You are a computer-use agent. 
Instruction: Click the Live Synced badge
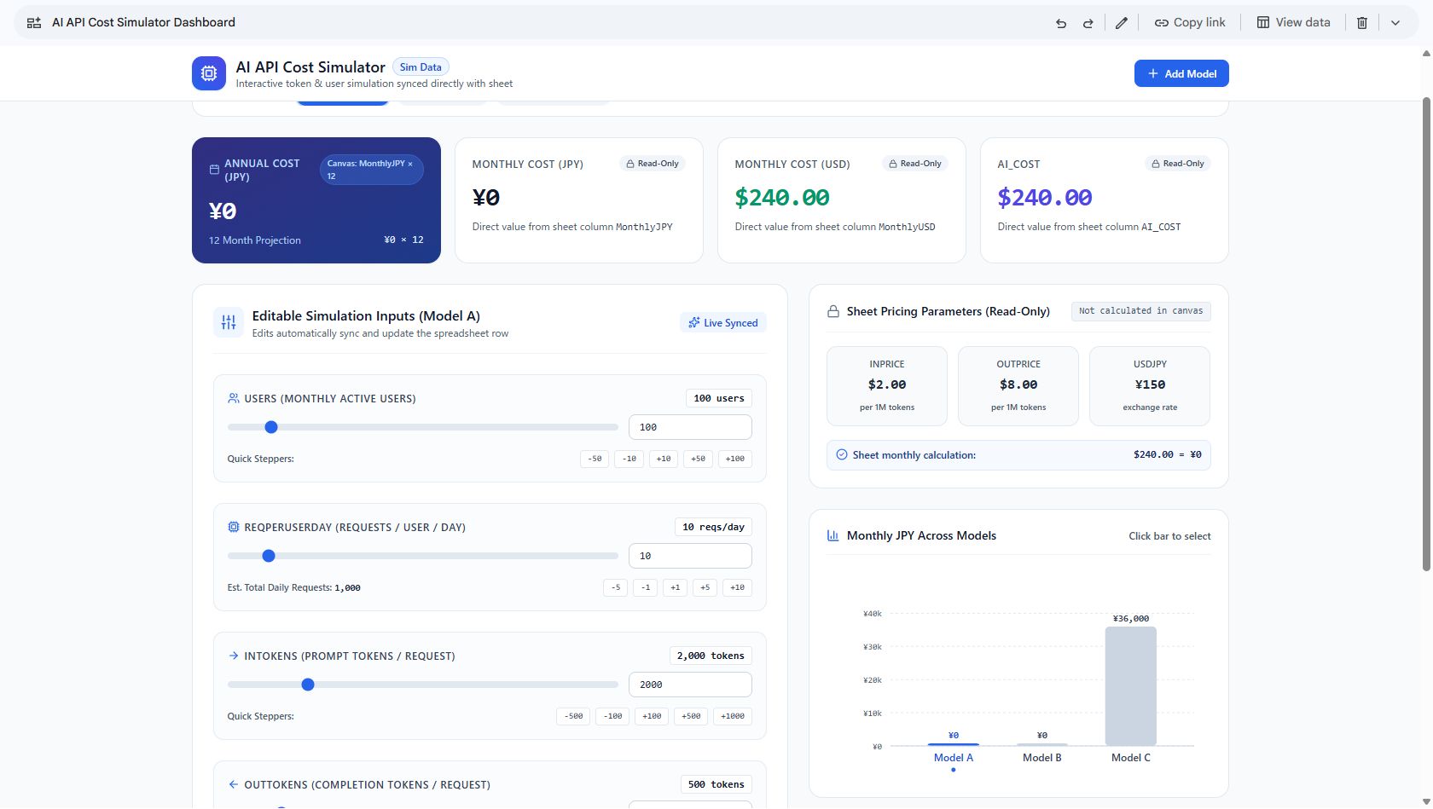click(723, 323)
